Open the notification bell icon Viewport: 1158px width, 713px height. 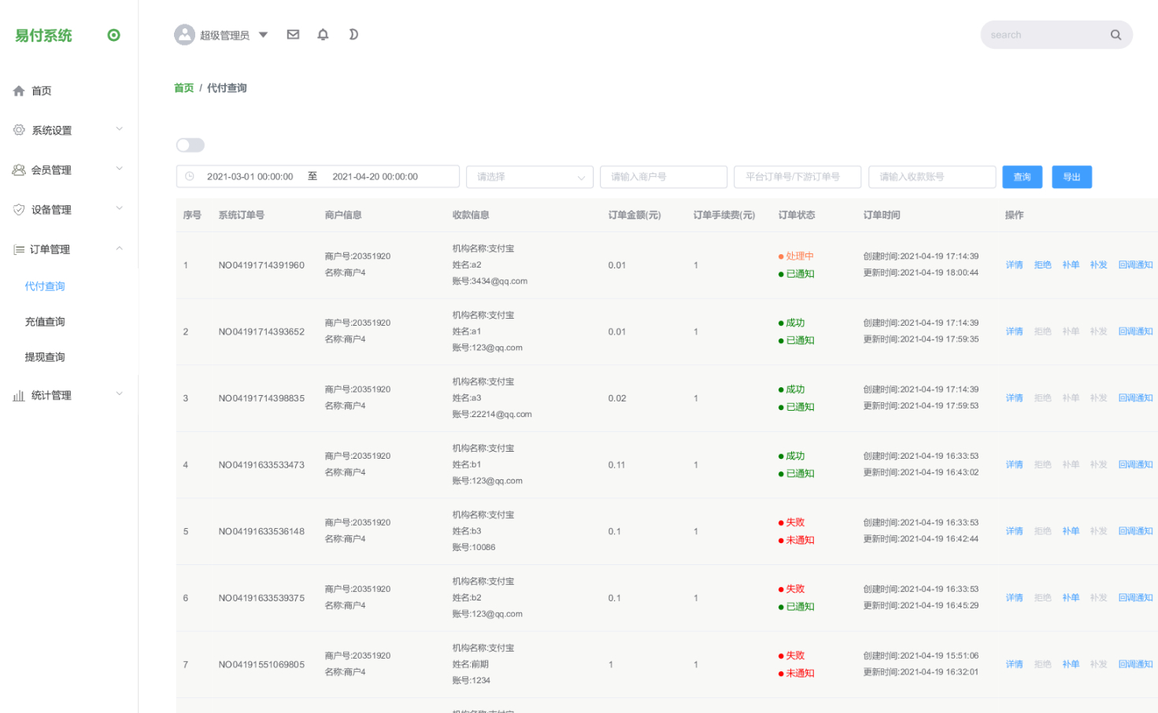[x=323, y=35]
